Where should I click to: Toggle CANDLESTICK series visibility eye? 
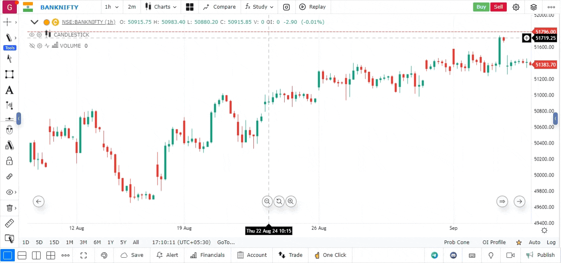(32, 35)
